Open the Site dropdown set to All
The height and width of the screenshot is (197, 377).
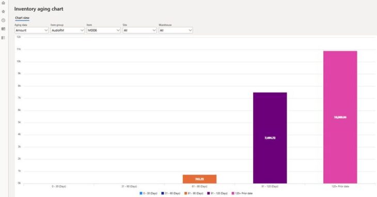coord(139,31)
